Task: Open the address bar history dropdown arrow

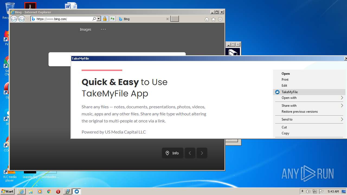Action: coord(99,19)
